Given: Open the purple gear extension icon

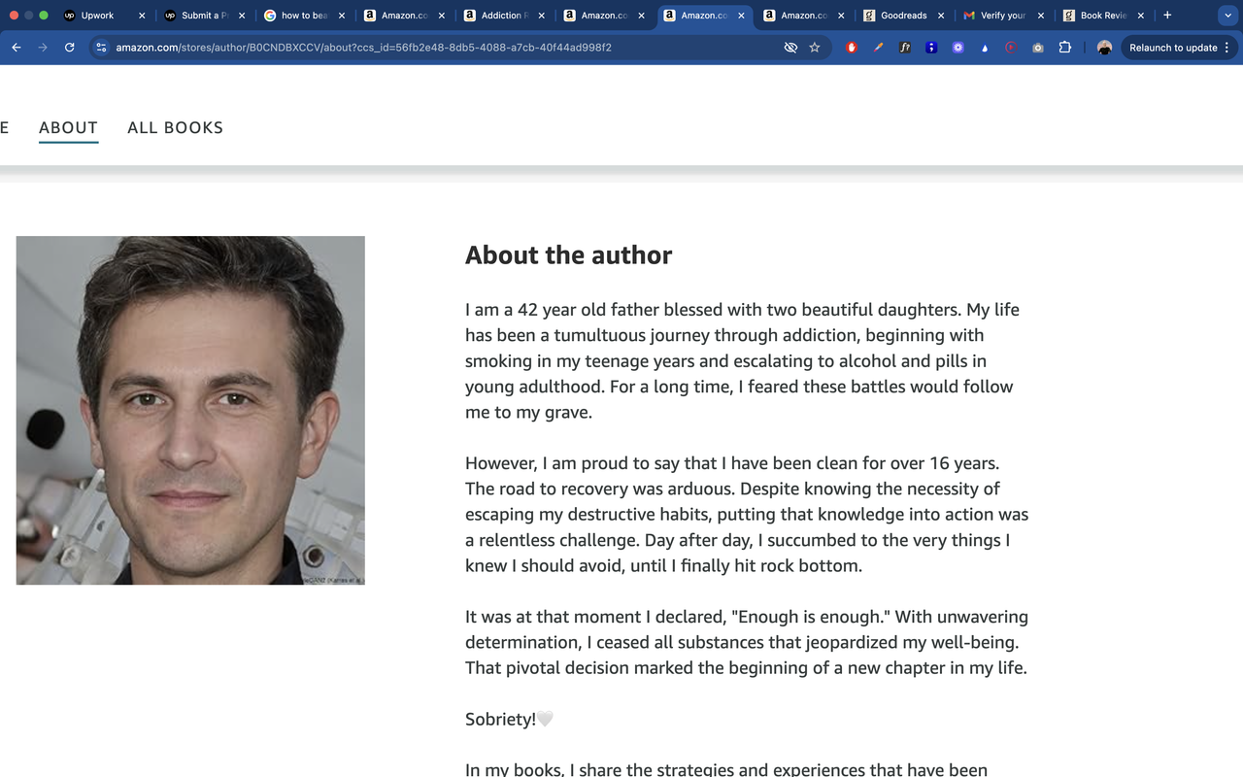Looking at the screenshot, I should click(957, 47).
